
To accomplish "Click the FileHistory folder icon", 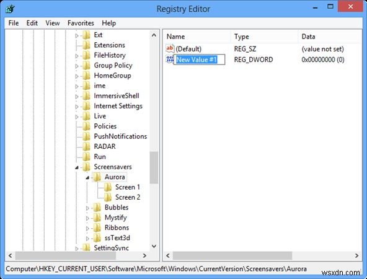I will (x=86, y=55).
